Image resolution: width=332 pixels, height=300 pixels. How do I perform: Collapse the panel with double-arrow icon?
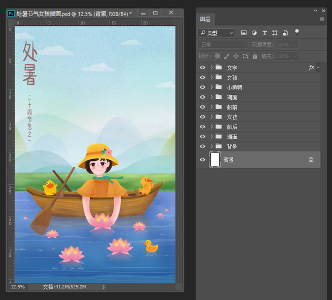click(x=315, y=11)
